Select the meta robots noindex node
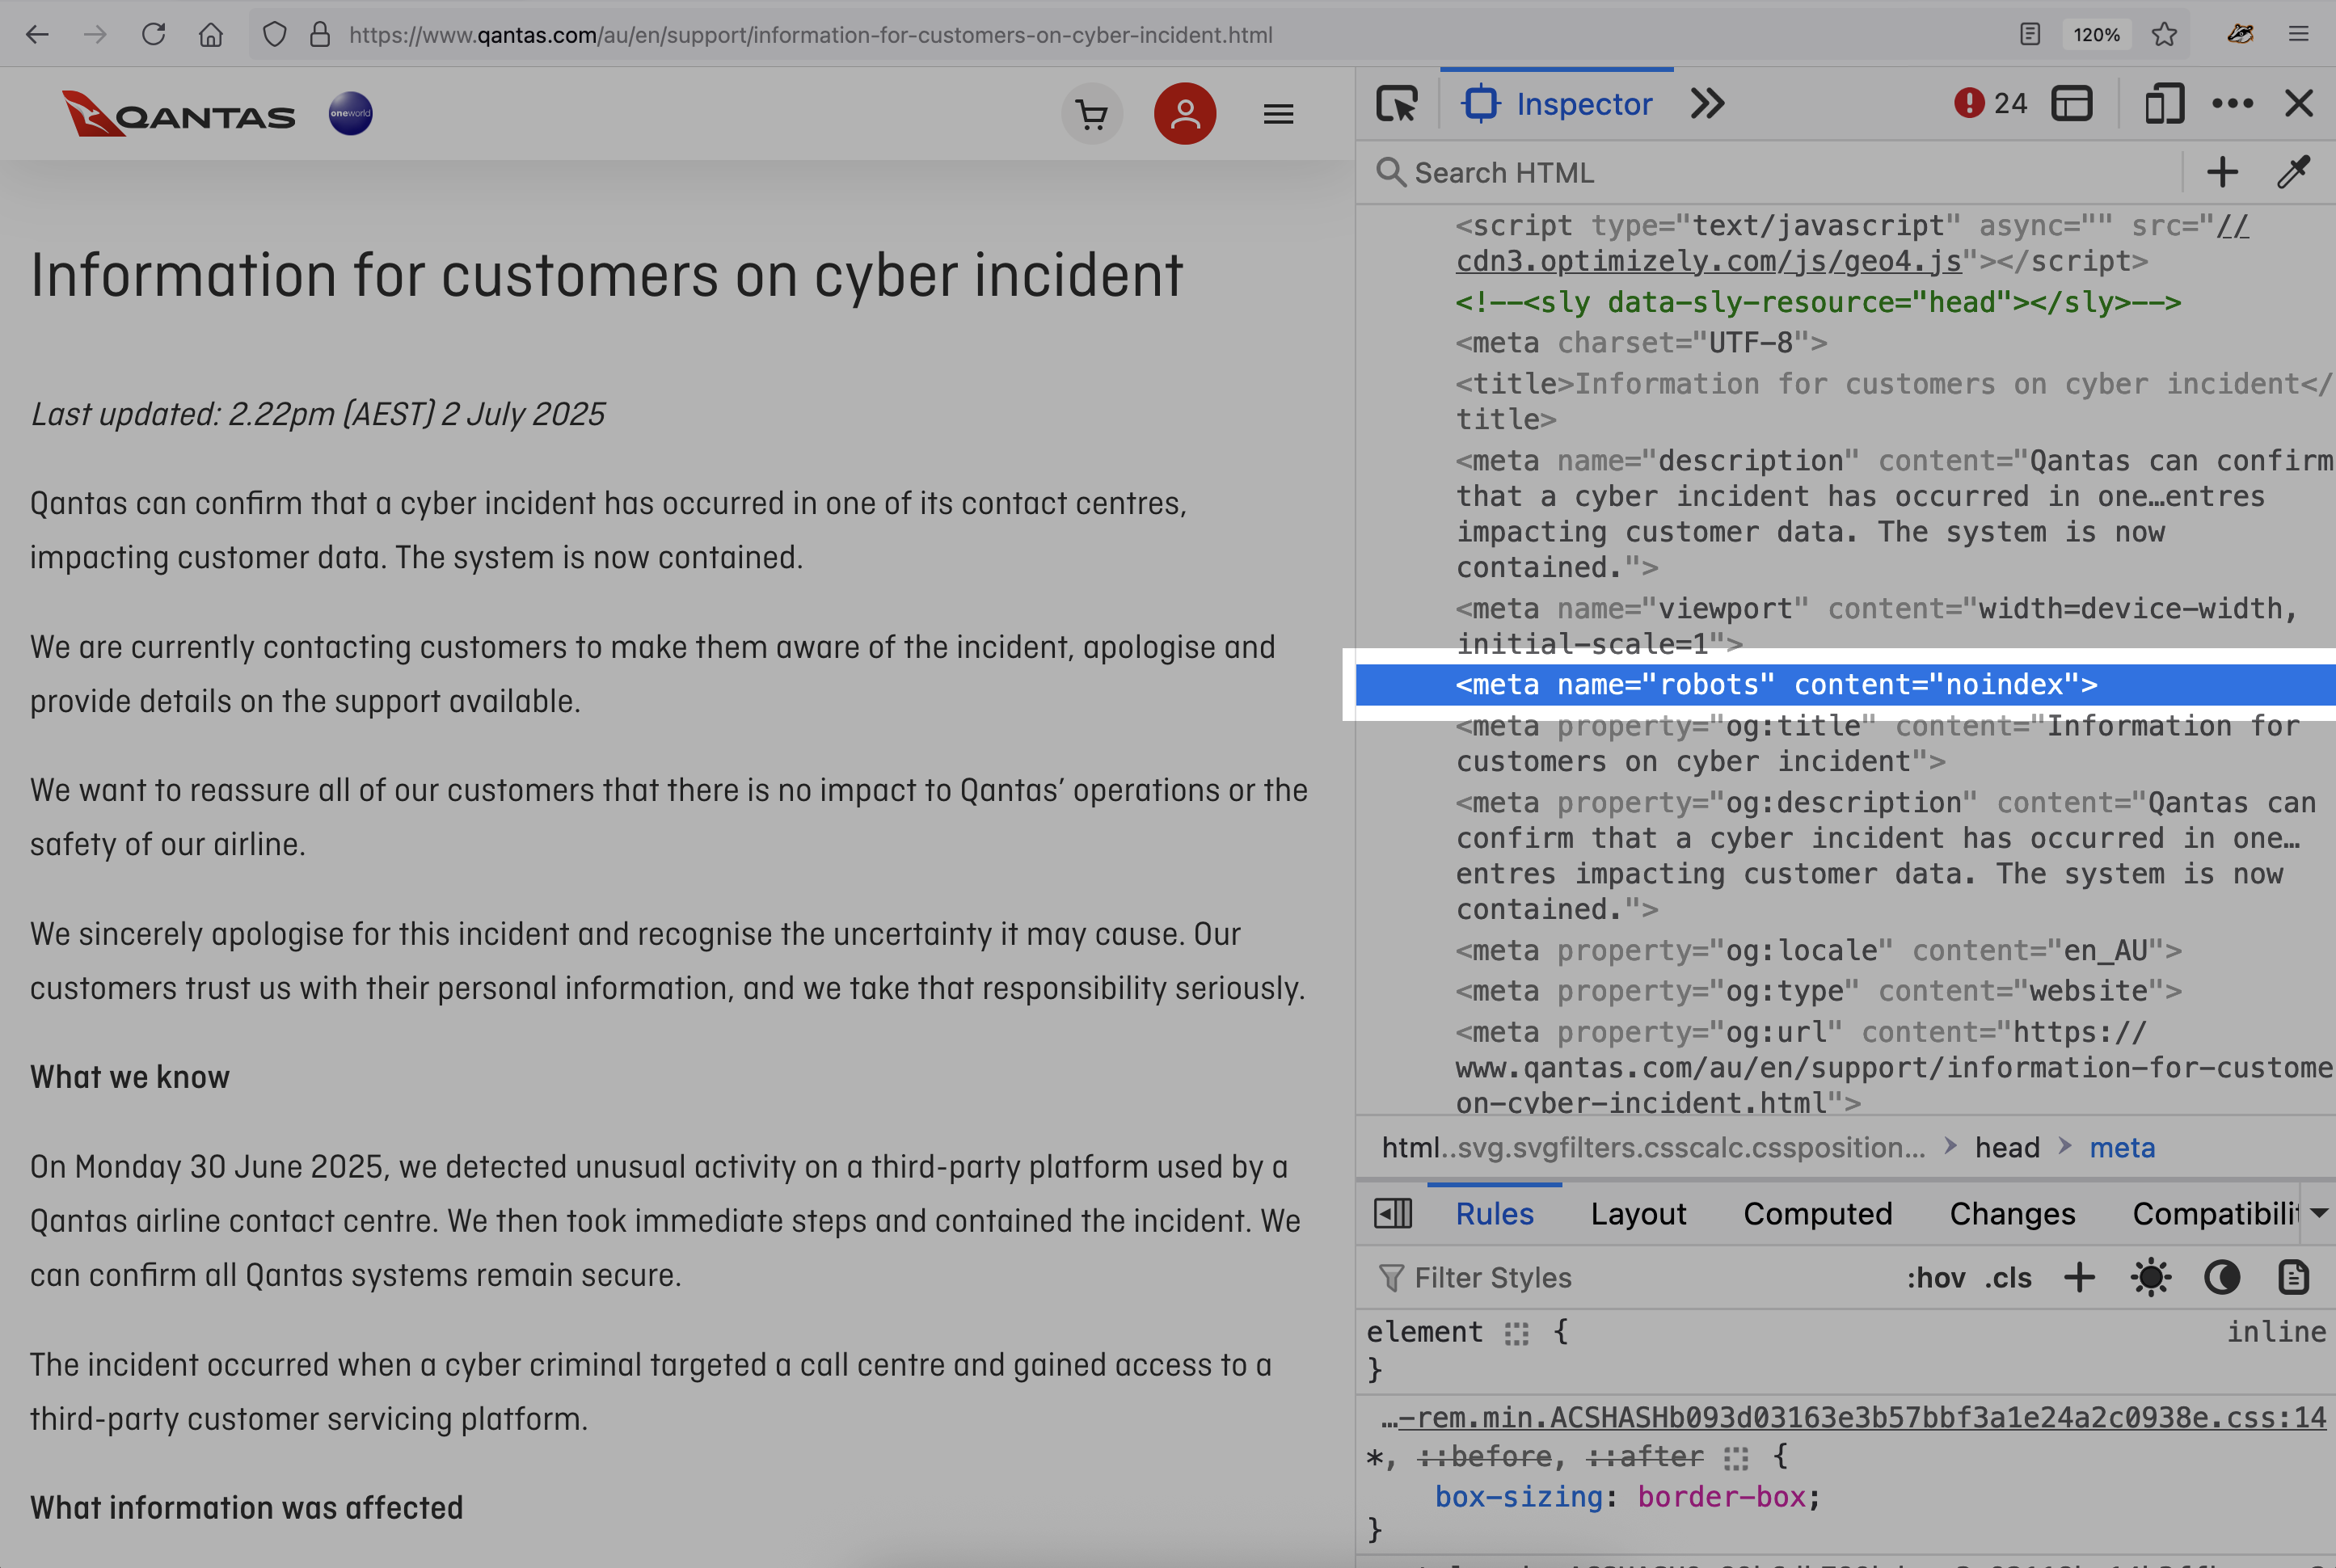Viewport: 2336px width, 1568px height. [1845, 685]
